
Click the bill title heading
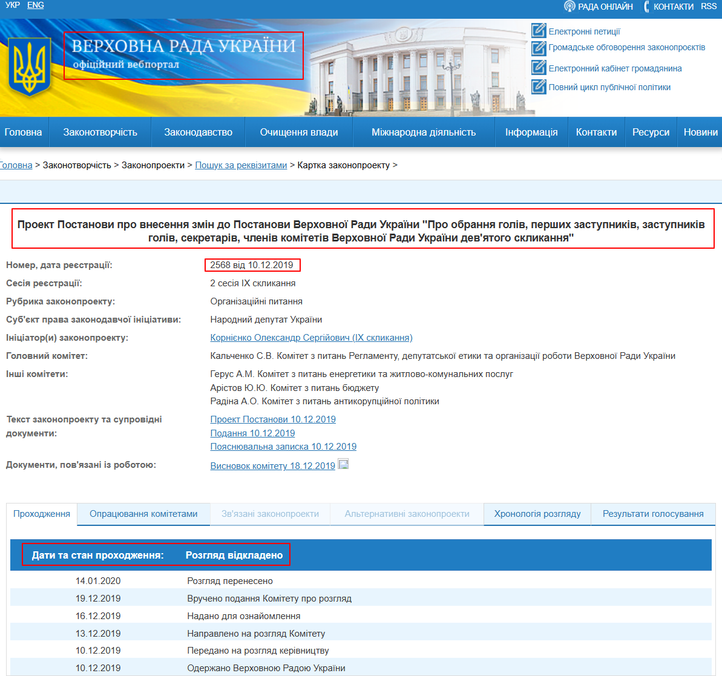pos(361,231)
